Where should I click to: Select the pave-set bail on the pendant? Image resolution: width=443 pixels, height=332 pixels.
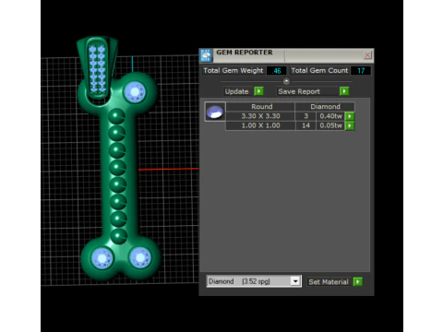coord(98,68)
